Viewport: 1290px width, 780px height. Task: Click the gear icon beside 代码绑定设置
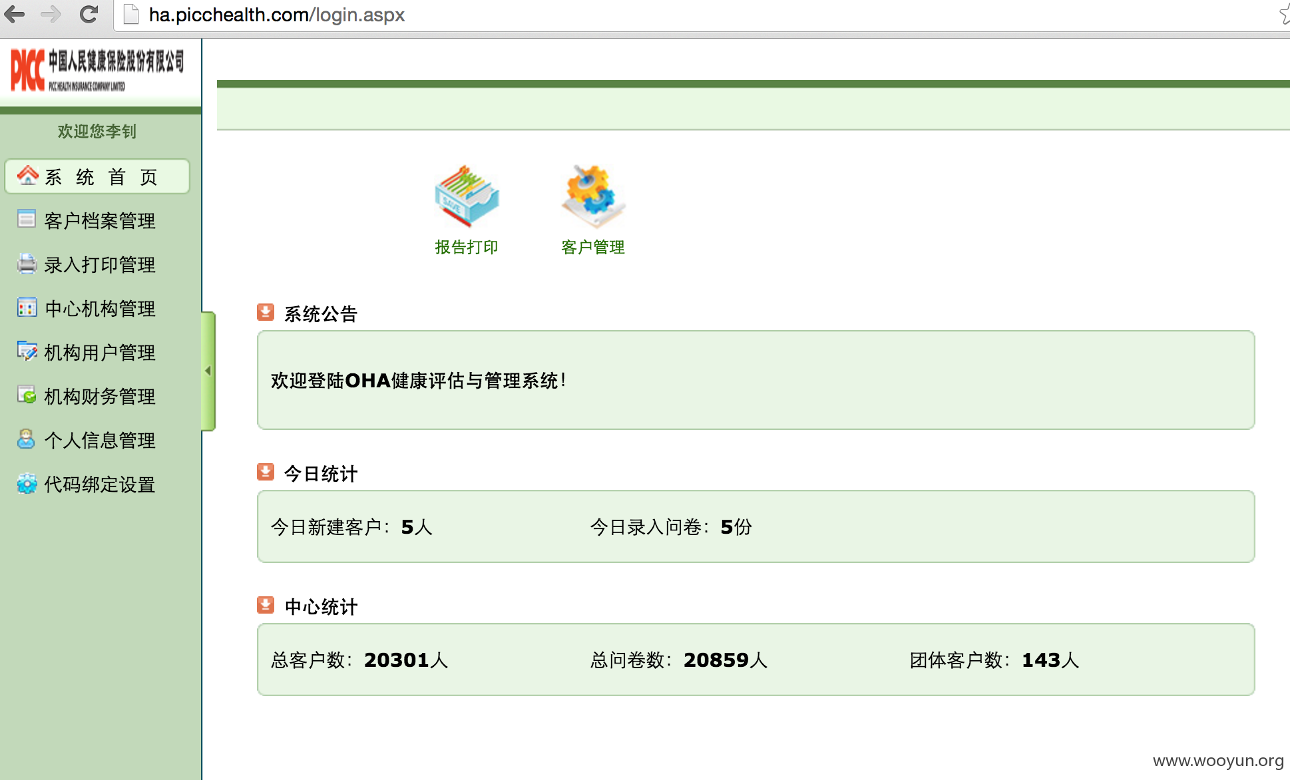pos(27,484)
